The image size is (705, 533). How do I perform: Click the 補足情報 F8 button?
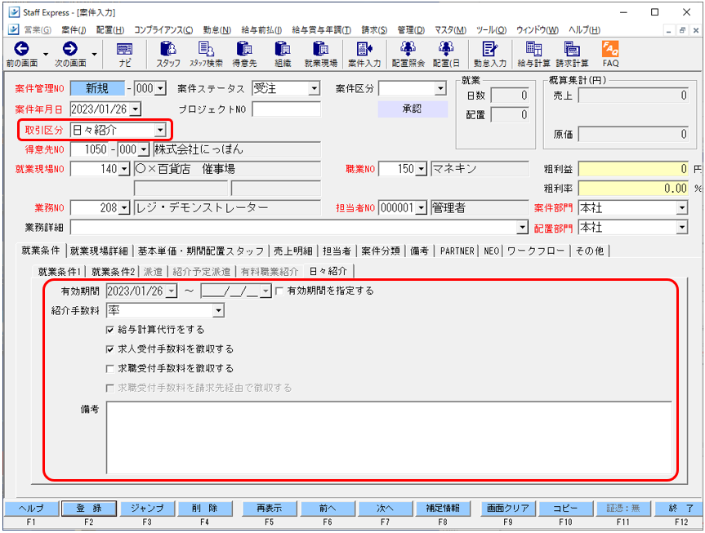[x=443, y=509]
